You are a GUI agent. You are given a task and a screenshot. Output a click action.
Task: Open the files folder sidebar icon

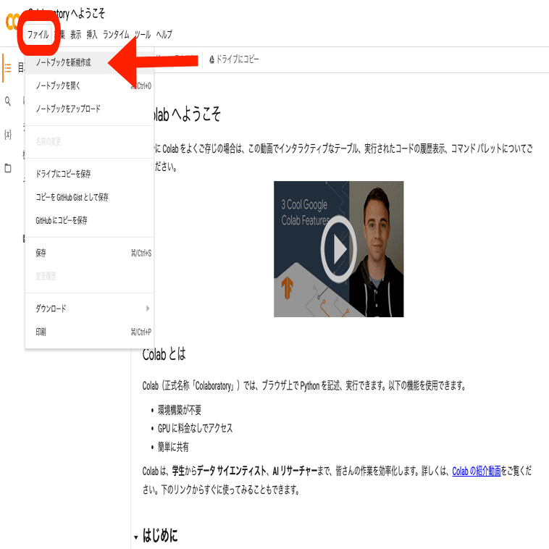coord(8,168)
